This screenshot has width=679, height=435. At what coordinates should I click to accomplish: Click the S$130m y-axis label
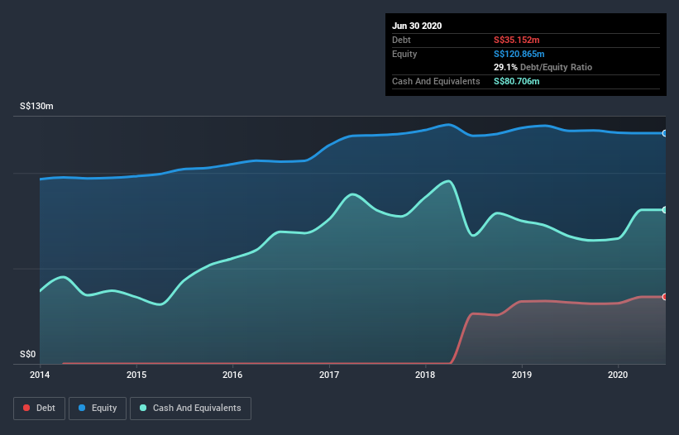click(37, 106)
